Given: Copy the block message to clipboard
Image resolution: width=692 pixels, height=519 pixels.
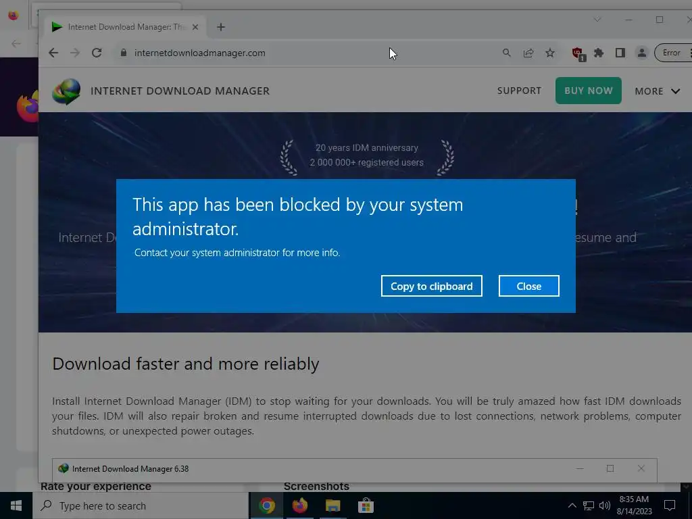Looking at the screenshot, I should pyautogui.click(x=431, y=286).
